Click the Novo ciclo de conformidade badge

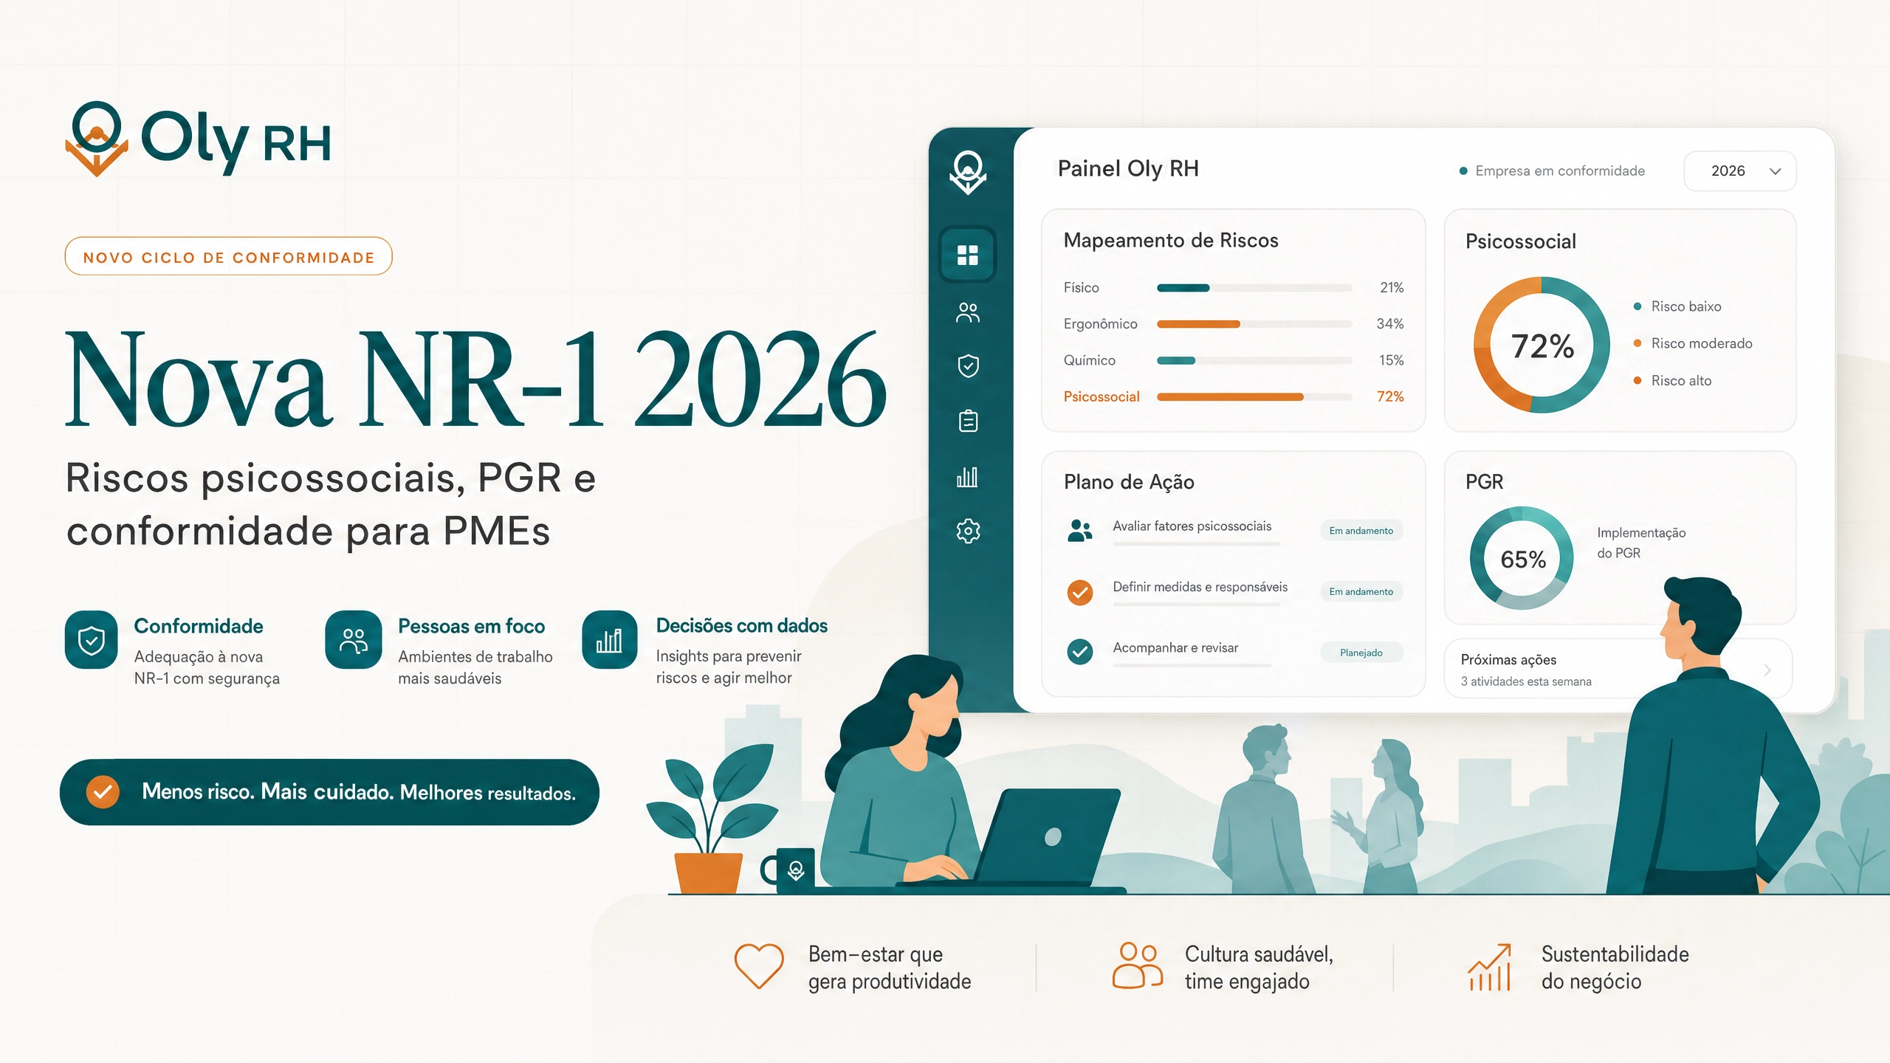coord(229,256)
